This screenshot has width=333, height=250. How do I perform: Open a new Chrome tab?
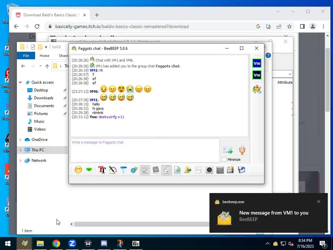click(x=97, y=15)
